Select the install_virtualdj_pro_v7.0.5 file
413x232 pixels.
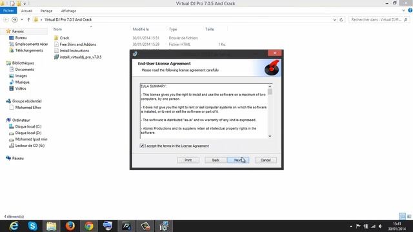pos(77,57)
